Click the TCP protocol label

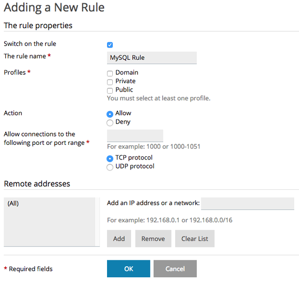pos(134,157)
